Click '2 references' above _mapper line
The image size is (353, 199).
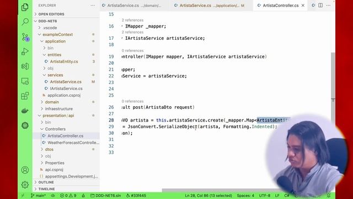132,20
